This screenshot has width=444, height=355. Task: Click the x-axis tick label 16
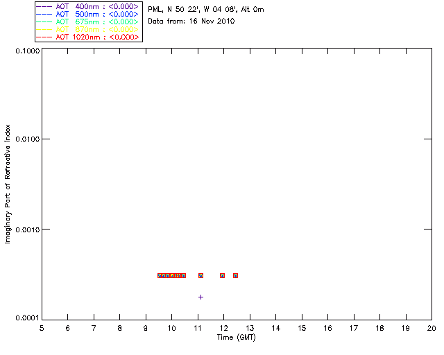coord(327,328)
